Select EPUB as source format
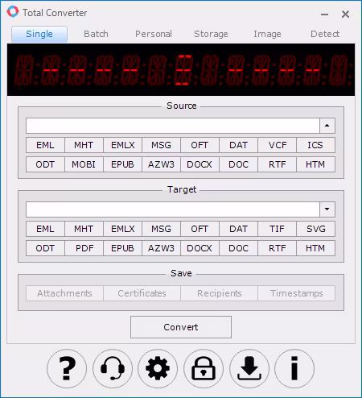 click(x=122, y=164)
